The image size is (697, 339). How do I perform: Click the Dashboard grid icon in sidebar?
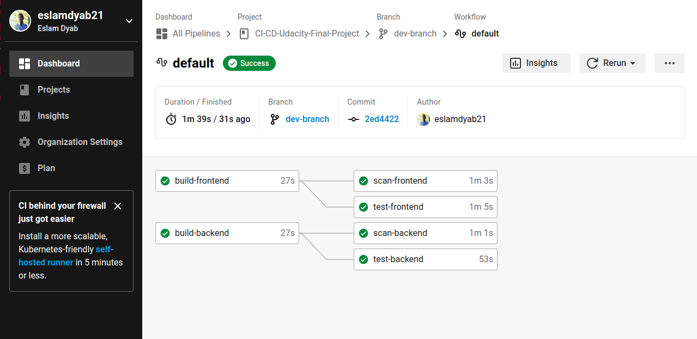[x=25, y=64]
